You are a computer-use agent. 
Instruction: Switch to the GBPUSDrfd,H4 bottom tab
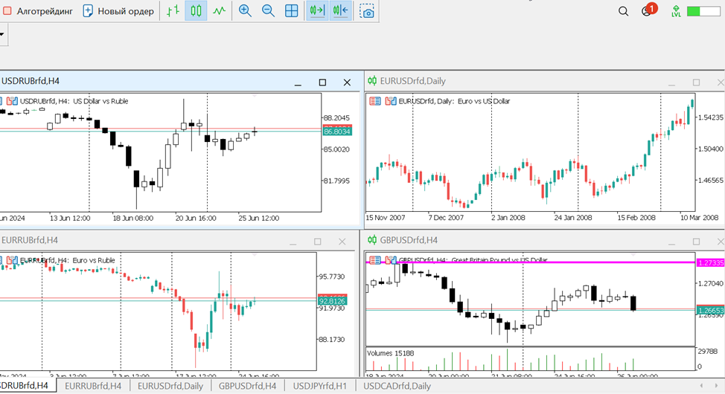point(247,386)
